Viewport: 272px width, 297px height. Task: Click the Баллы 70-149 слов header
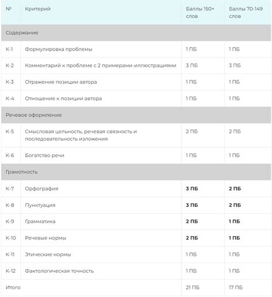pyautogui.click(x=246, y=13)
